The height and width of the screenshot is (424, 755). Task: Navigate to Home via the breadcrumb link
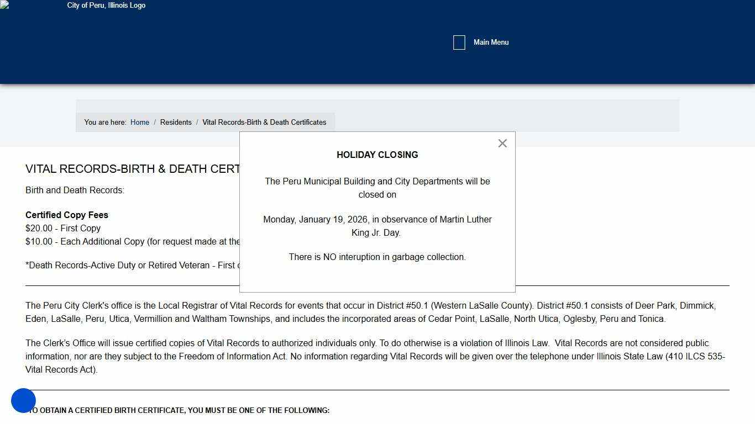pyautogui.click(x=139, y=122)
